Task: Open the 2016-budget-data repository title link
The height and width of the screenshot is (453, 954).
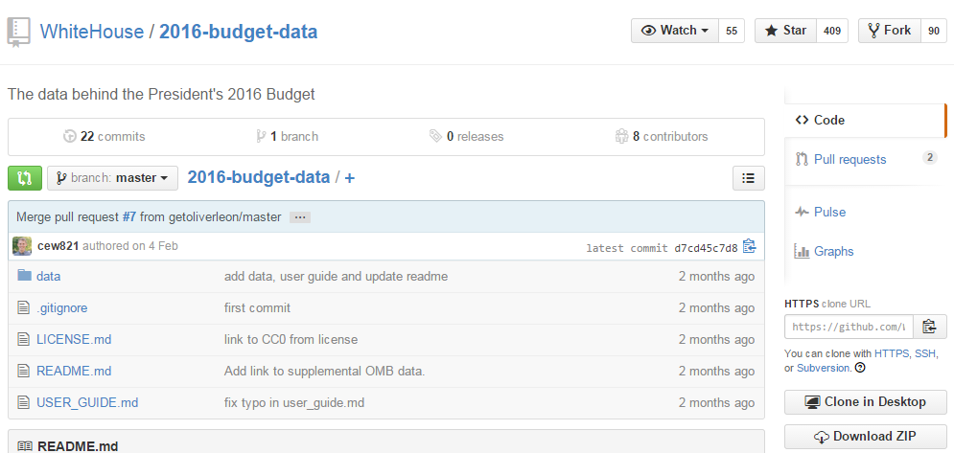Action: pyautogui.click(x=239, y=32)
